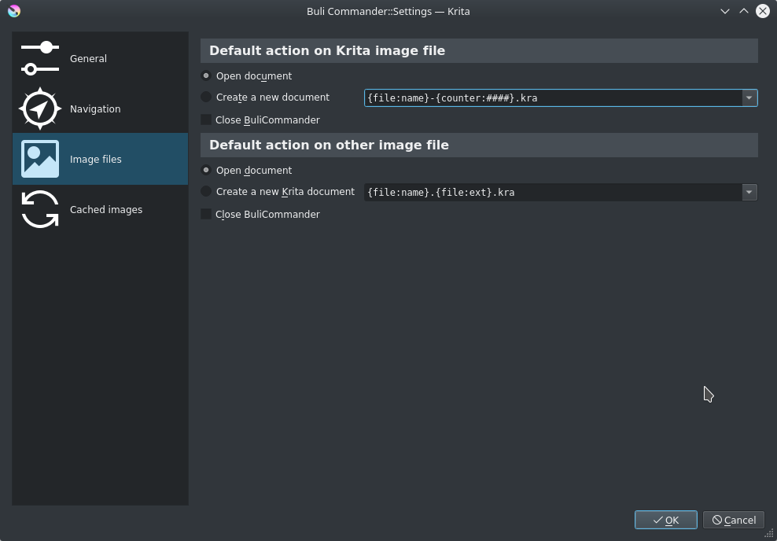
Task: Click the Cached images refresh icon
Action: [x=39, y=210]
